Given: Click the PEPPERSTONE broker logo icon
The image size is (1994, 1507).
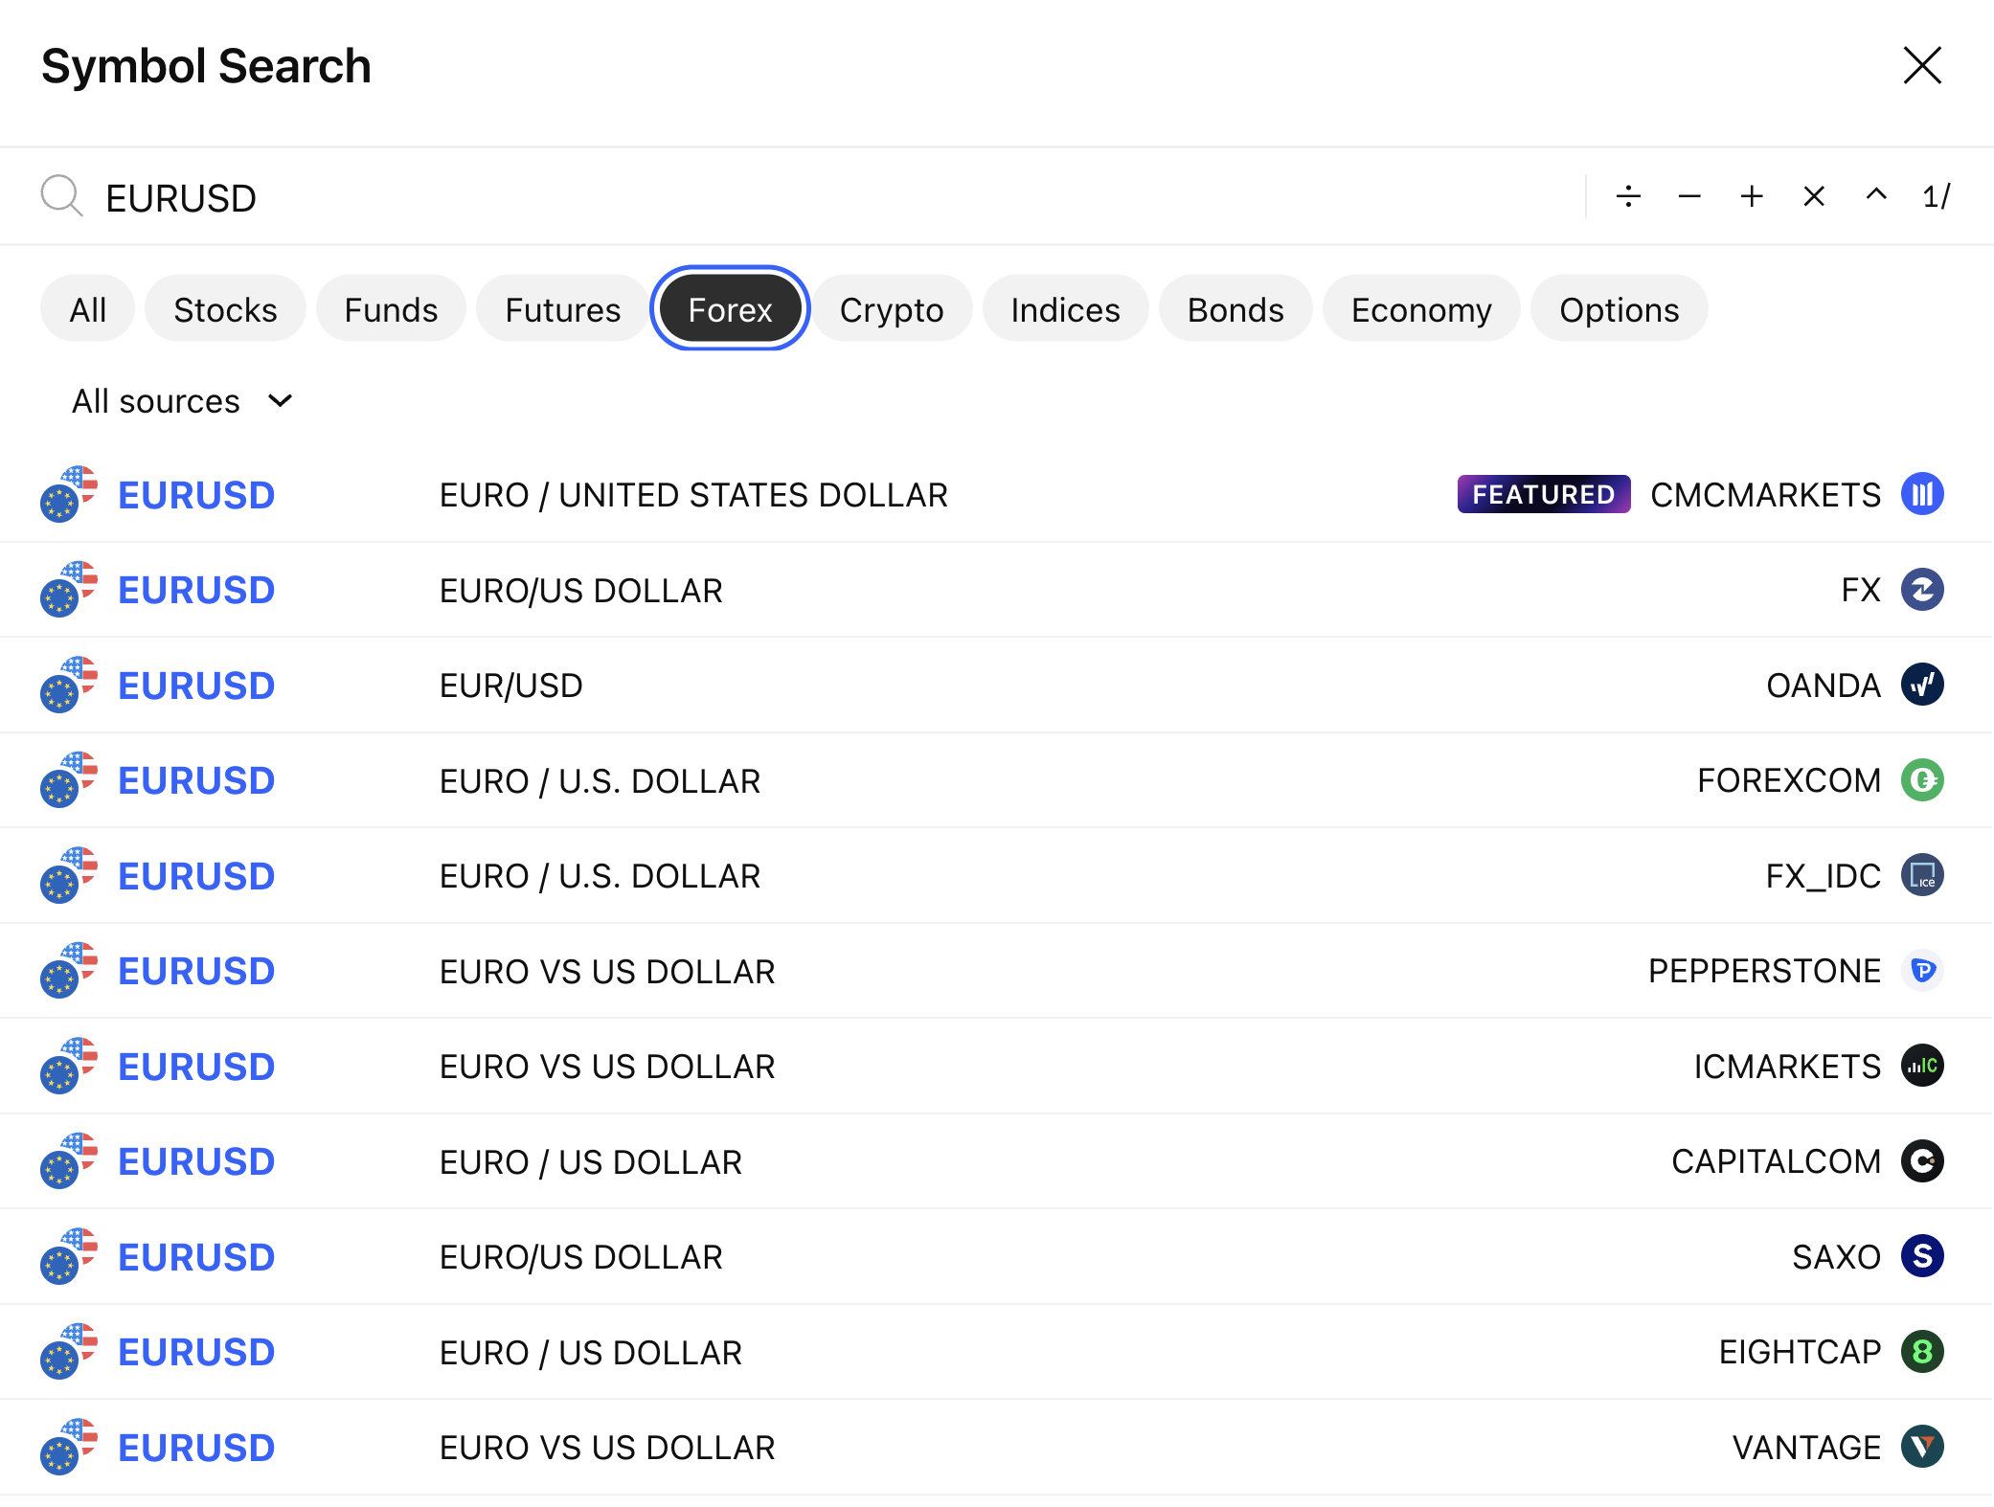Looking at the screenshot, I should (1922, 971).
